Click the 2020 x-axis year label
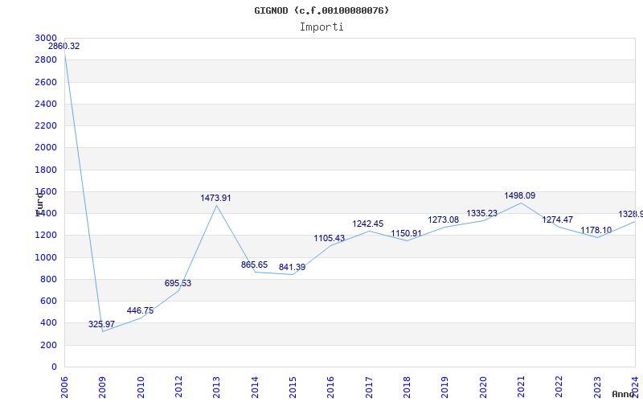643x402 pixels. pos(483,388)
